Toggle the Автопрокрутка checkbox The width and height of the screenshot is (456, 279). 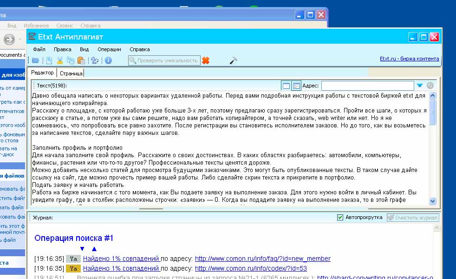340,217
